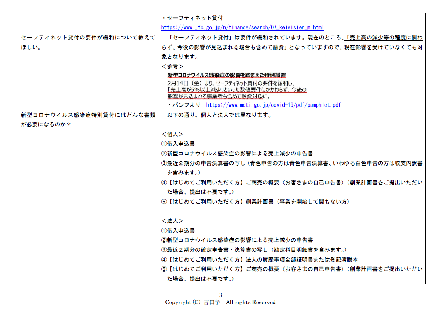Image resolution: width=443 pixels, height=315 pixels.
Task: Click item ④ 履歴事項全部証明書または登記簿謄本
Action: [x=260, y=259]
